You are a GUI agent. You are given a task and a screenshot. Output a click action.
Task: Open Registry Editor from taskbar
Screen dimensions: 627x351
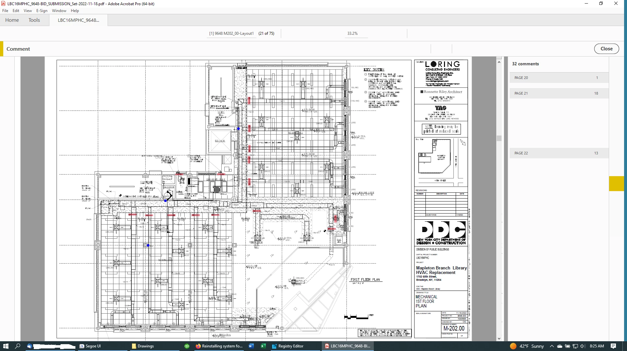click(x=288, y=346)
